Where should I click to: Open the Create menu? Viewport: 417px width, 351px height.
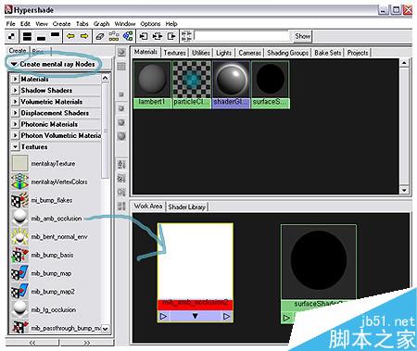click(x=61, y=24)
